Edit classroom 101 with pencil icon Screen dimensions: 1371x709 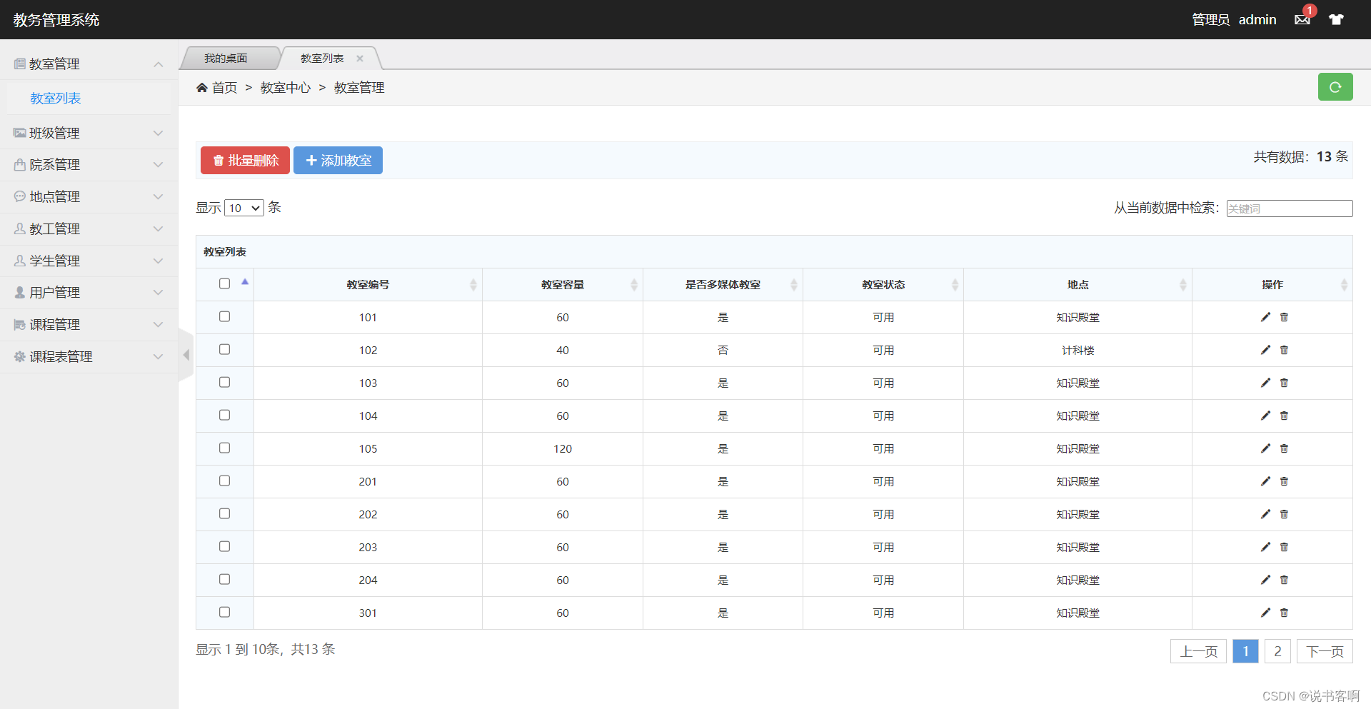(1265, 317)
